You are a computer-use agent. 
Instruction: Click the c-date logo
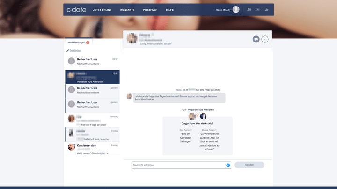click(75, 9)
